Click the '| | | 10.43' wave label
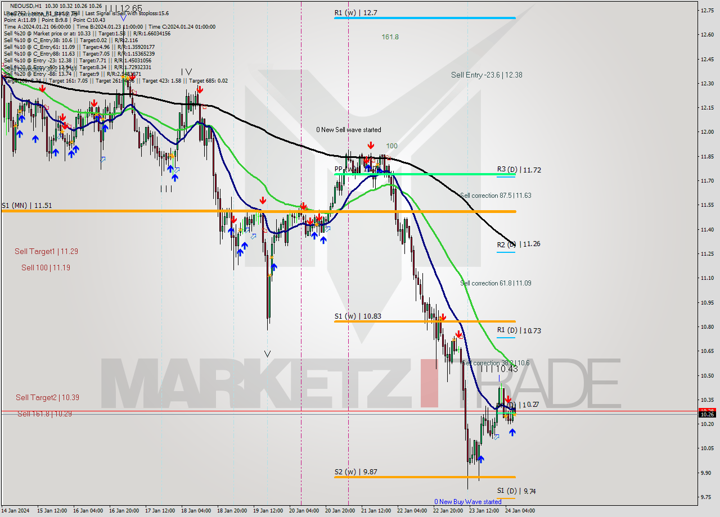The height and width of the screenshot is (517, 720). point(499,369)
